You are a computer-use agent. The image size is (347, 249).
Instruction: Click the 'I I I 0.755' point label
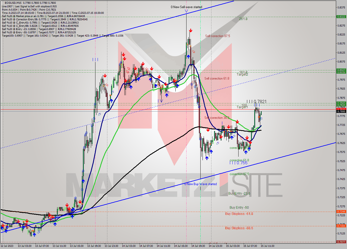pos(238,163)
